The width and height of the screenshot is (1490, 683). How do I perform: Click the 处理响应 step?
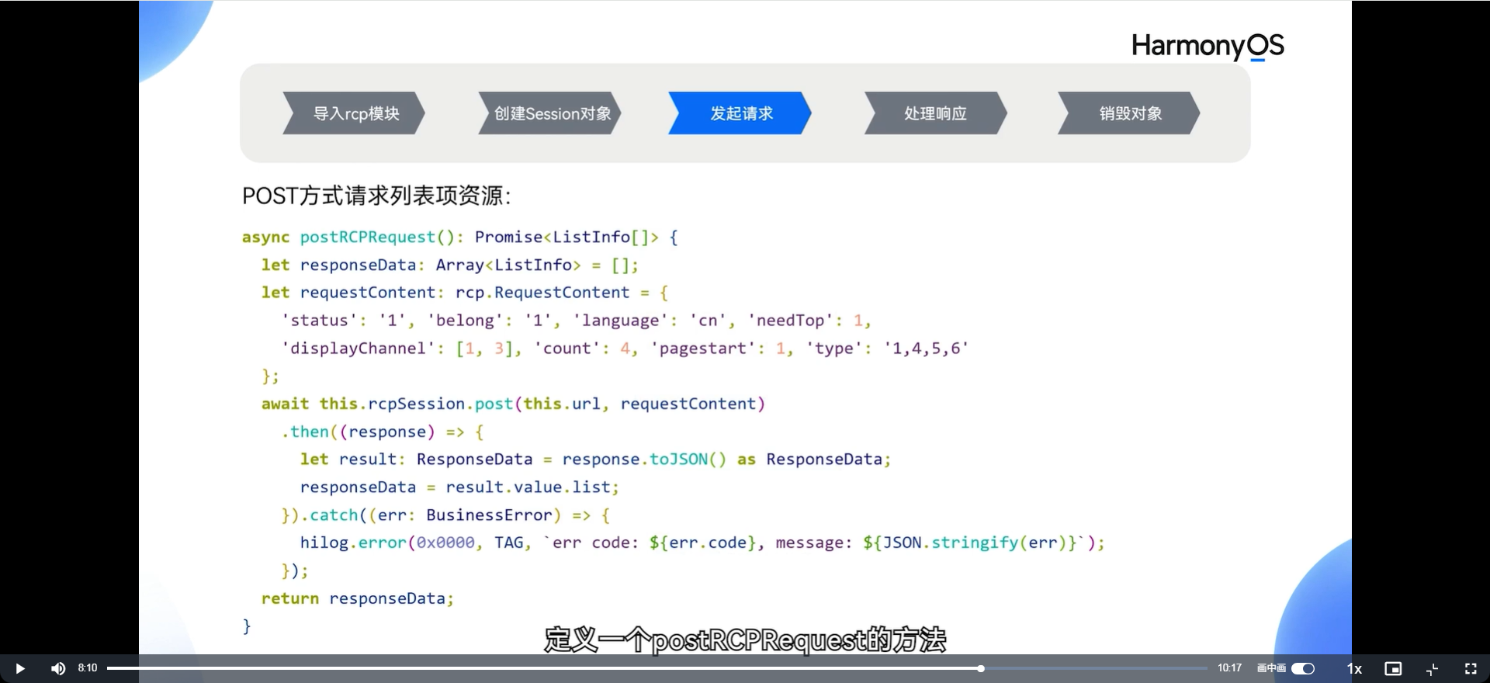point(935,113)
